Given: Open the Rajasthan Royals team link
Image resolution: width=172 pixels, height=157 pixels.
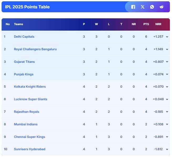Looking at the screenshot, I should coord(27,112).
